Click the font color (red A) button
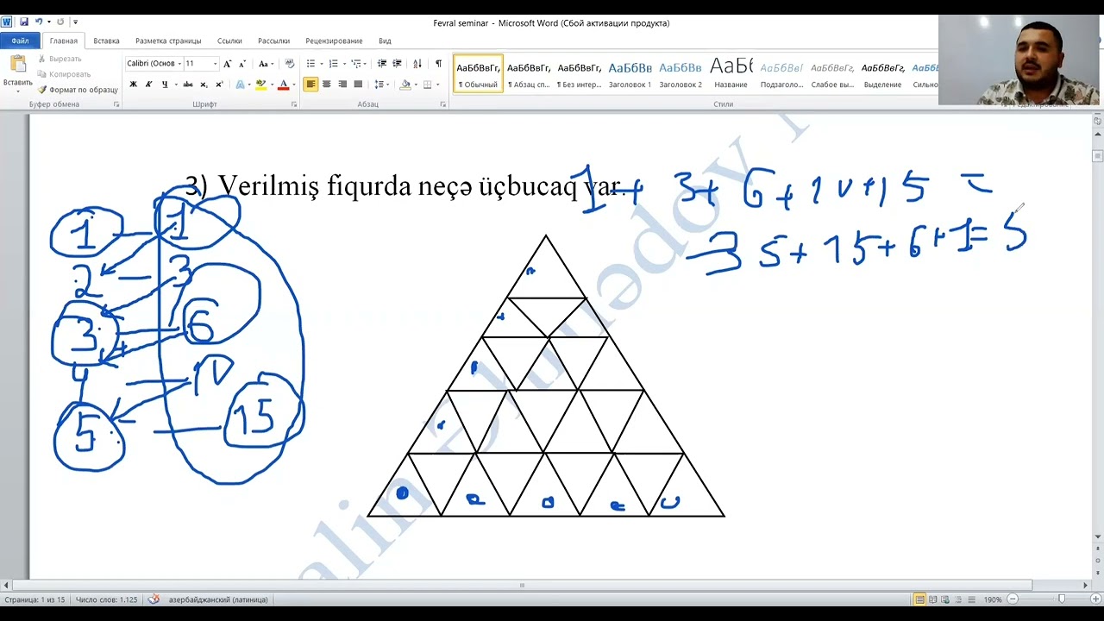 click(x=283, y=85)
